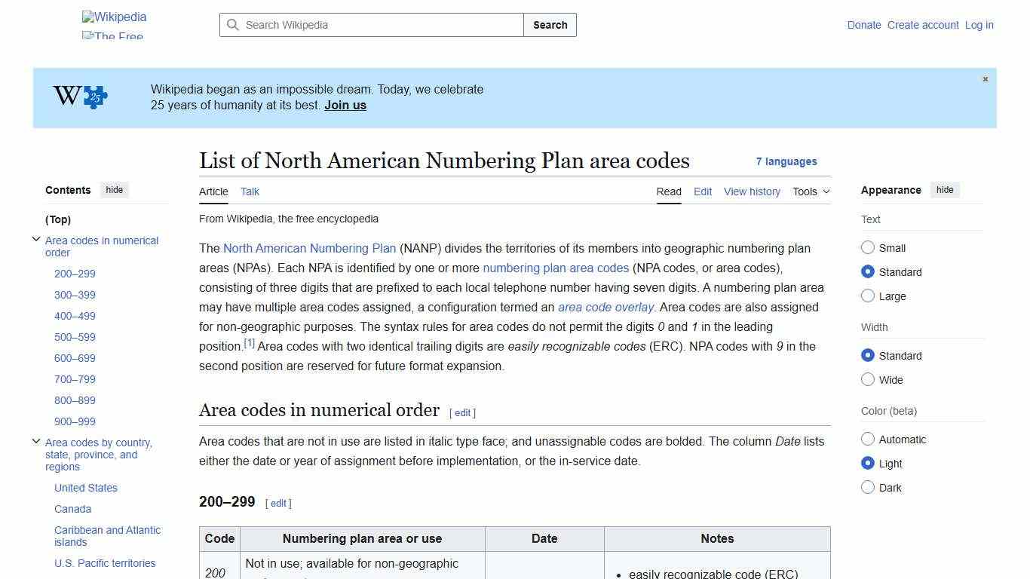Click the edit pencil link beside Area codes heading
Image resolution: width=1030 pixels, height=579 pixels.
(462, 413)
